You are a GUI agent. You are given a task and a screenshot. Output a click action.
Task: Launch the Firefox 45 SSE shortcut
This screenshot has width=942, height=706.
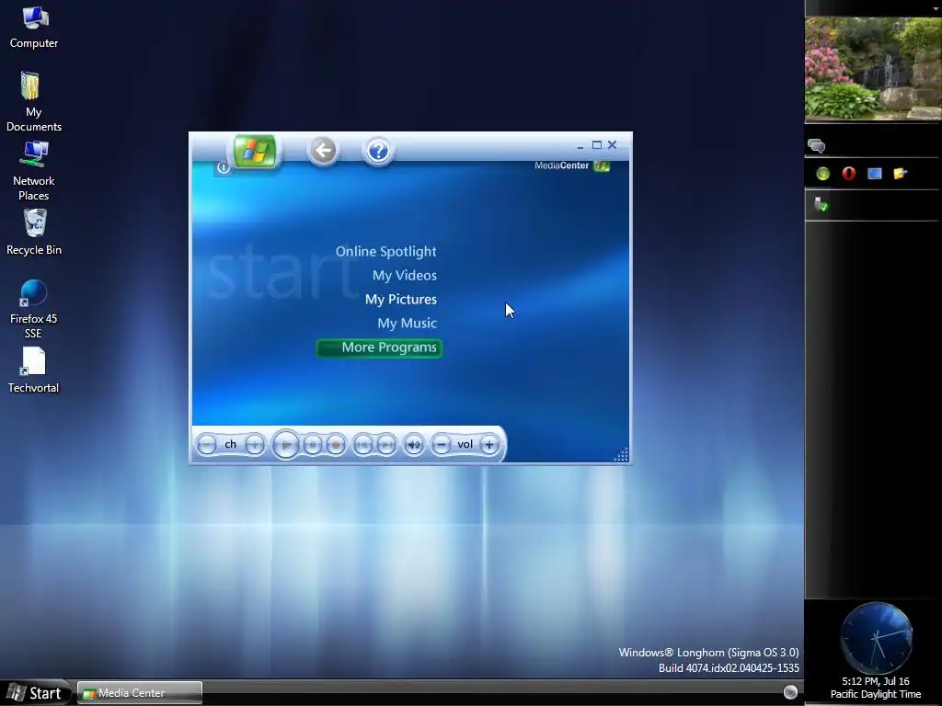(x=34, y=309)
